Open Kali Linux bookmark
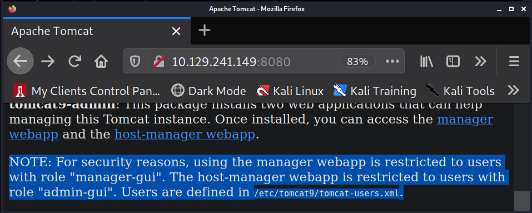The height and width of the screenshot is (213, 532). click(290, 91)
